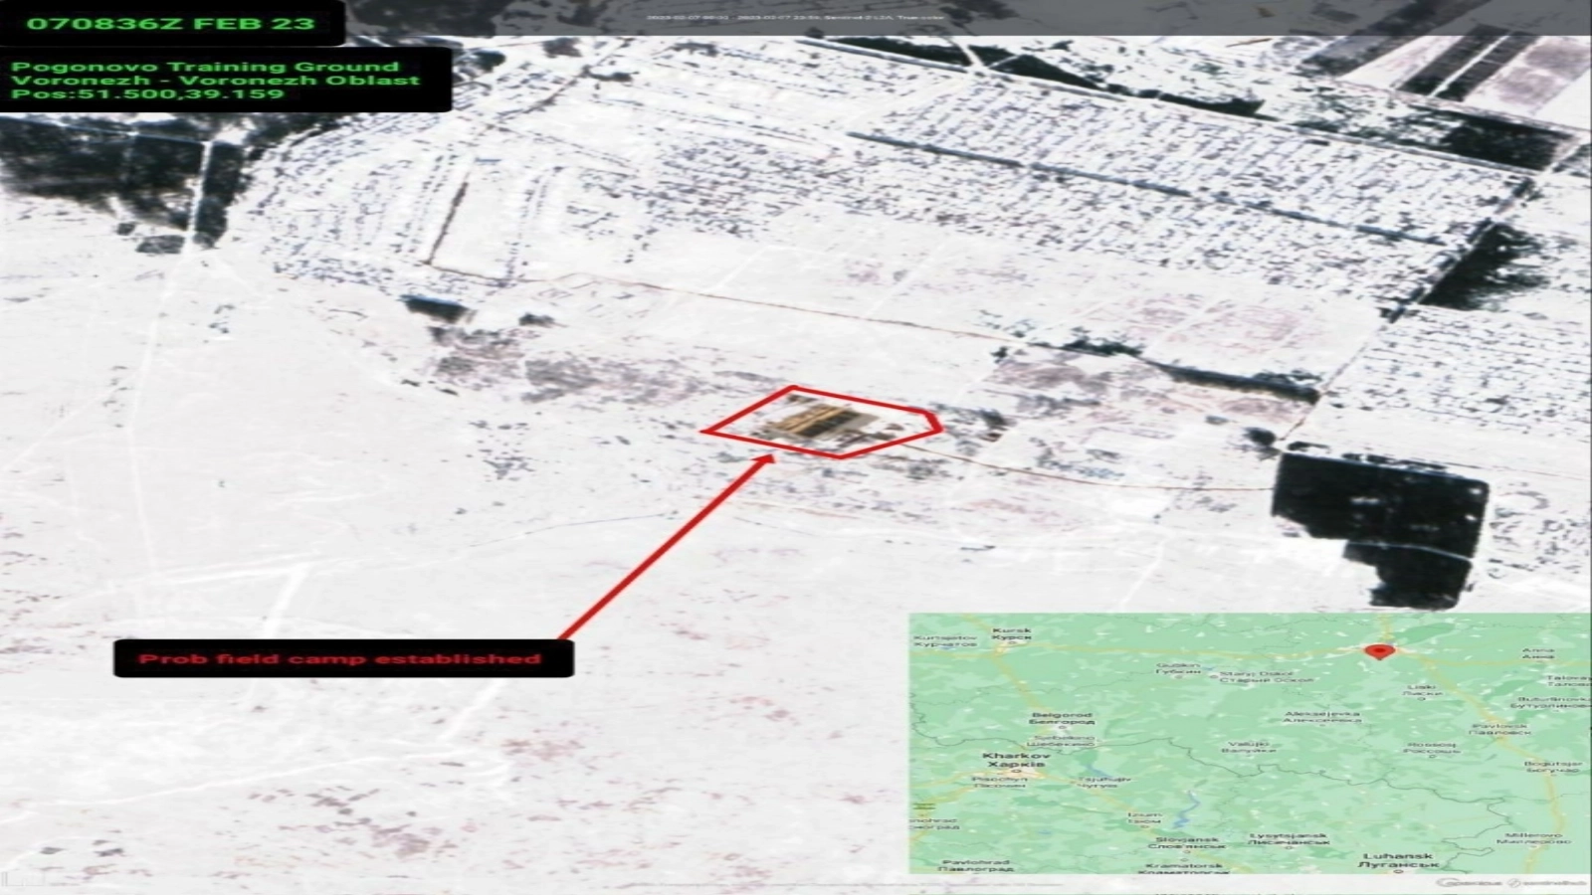Viewport: 1592px width, 895px height.
Task: Click the red location pin on inset map
Action: 1378,651
